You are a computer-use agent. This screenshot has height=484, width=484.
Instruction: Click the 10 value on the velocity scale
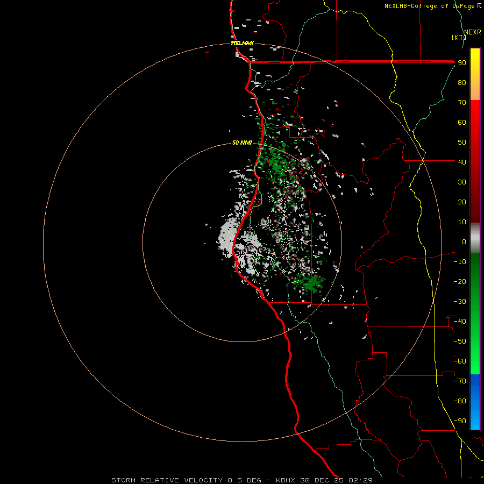pos(462,222)
